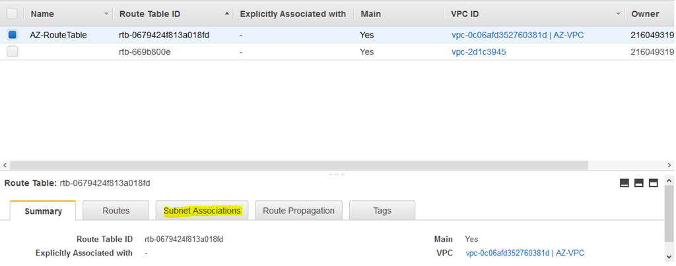This screenshot has width=676, height=266.
Task: Click the horizontal scrollbar left arrow
Action: (x=5, y=165)
